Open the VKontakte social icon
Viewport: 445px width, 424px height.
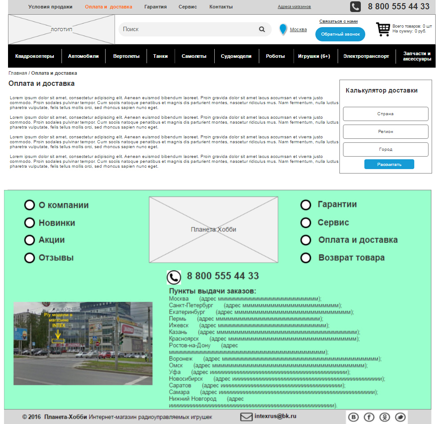(353, 417)
